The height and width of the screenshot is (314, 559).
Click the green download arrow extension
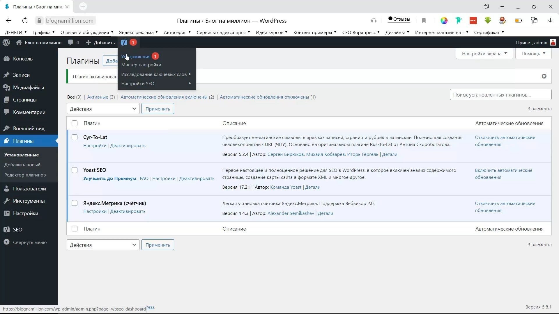(x=488, y=20)
